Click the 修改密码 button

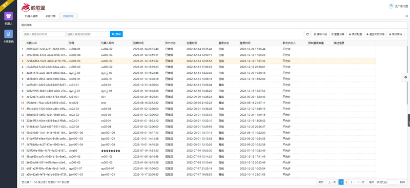point(396,34)
